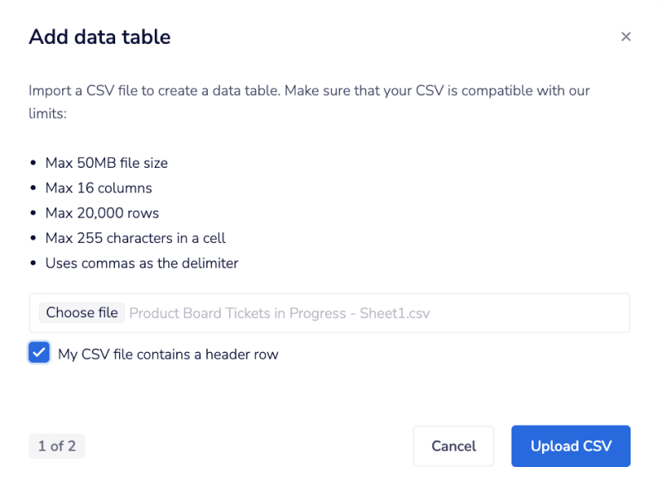Click Cancel to keep your data unchanged
This screenshot has width=662, height=486.
[x=453, y=445]
